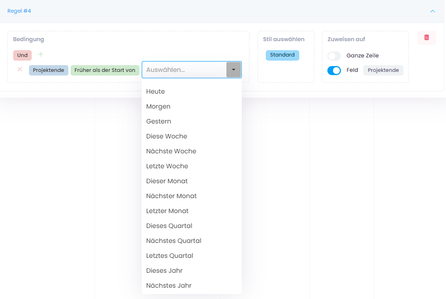
Task: Choose Morgen in the list
Action: tap(158, 106)
